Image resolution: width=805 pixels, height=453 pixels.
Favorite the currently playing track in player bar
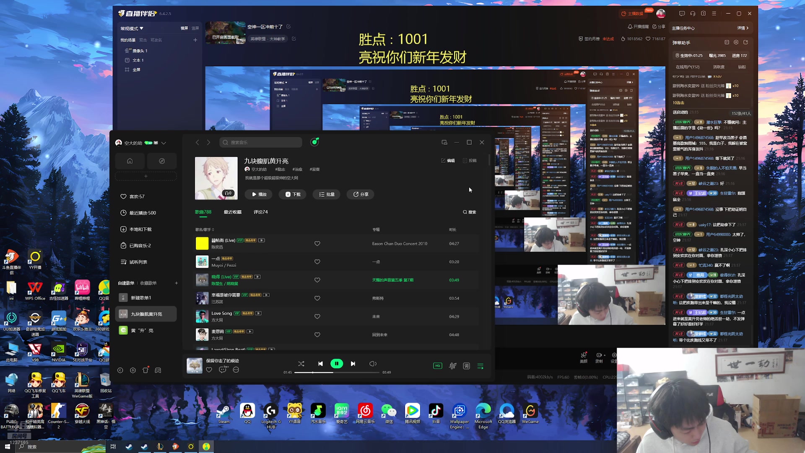click(209, 370)
